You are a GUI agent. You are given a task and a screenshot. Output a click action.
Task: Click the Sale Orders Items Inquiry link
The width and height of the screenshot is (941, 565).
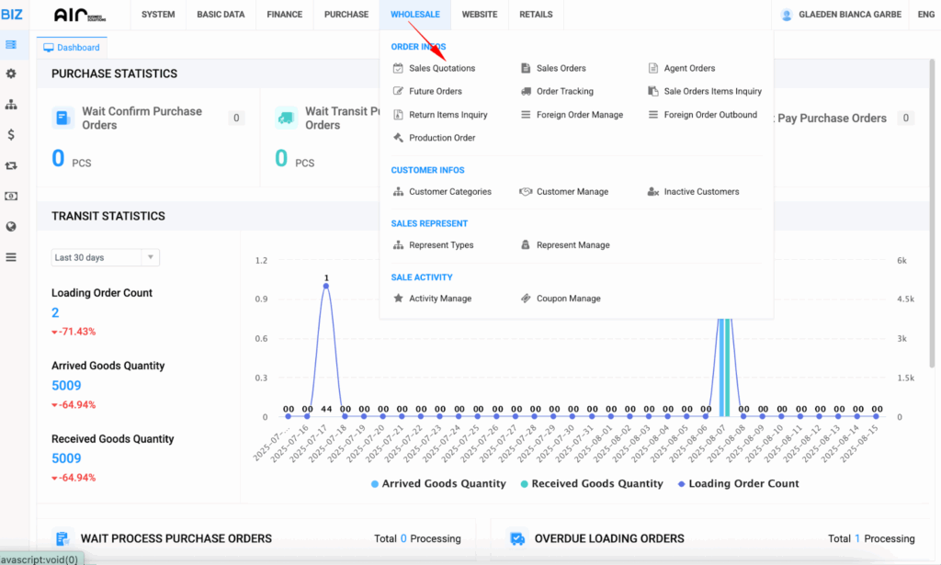pyautogui.click(x=712, y=92)
